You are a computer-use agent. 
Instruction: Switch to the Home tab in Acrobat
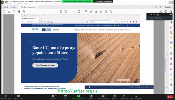coord(5,7)
